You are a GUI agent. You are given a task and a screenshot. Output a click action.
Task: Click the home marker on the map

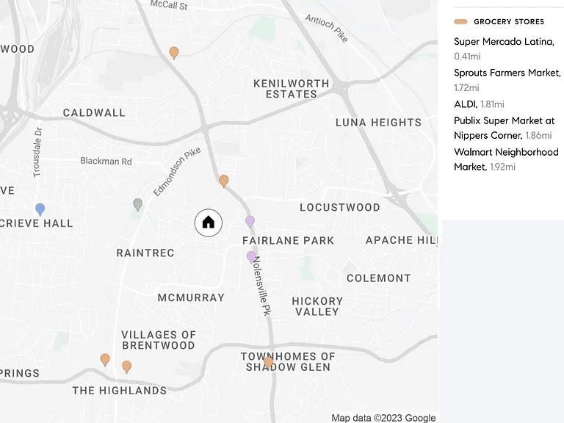(x=208, y=223)
